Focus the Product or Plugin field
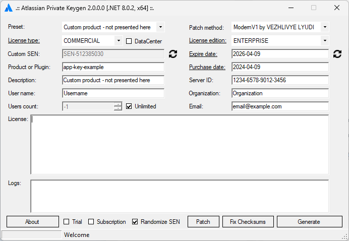This screenshot has width=349, height=241. pyautogui.click(x=113, y=67)
